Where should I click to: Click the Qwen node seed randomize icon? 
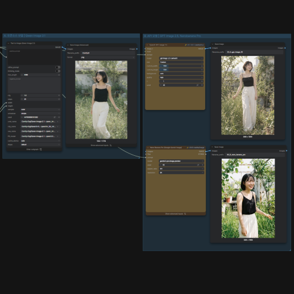pos(55,117)
